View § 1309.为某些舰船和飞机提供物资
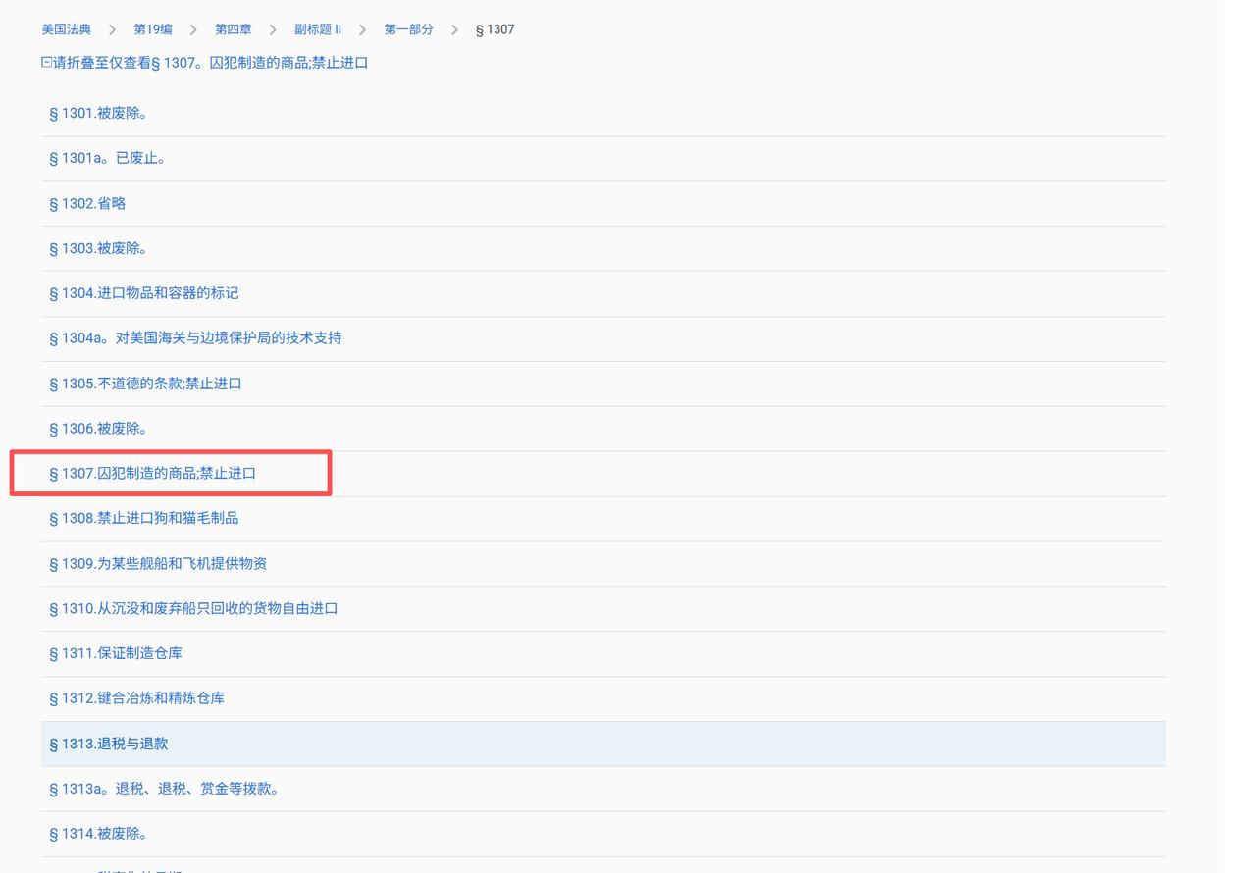Screen dimensions: 1256x873 point(158,564)
